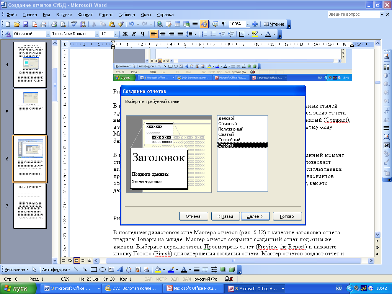Viewport: 392px width, 294px height.
Task: Open Print Preview from the toolbar
Action: coord(63,24)
